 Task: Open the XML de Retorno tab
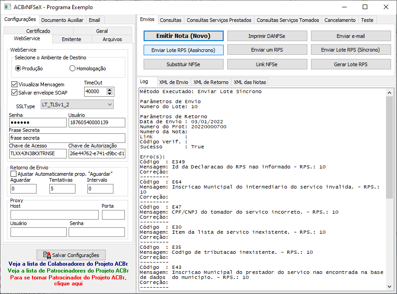tap(211, 82)
